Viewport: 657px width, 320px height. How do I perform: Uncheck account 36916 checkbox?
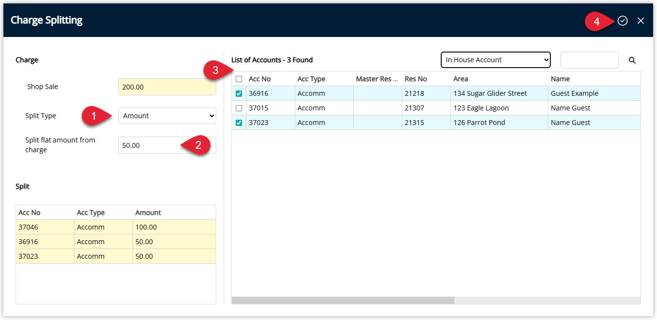[239, 93]
